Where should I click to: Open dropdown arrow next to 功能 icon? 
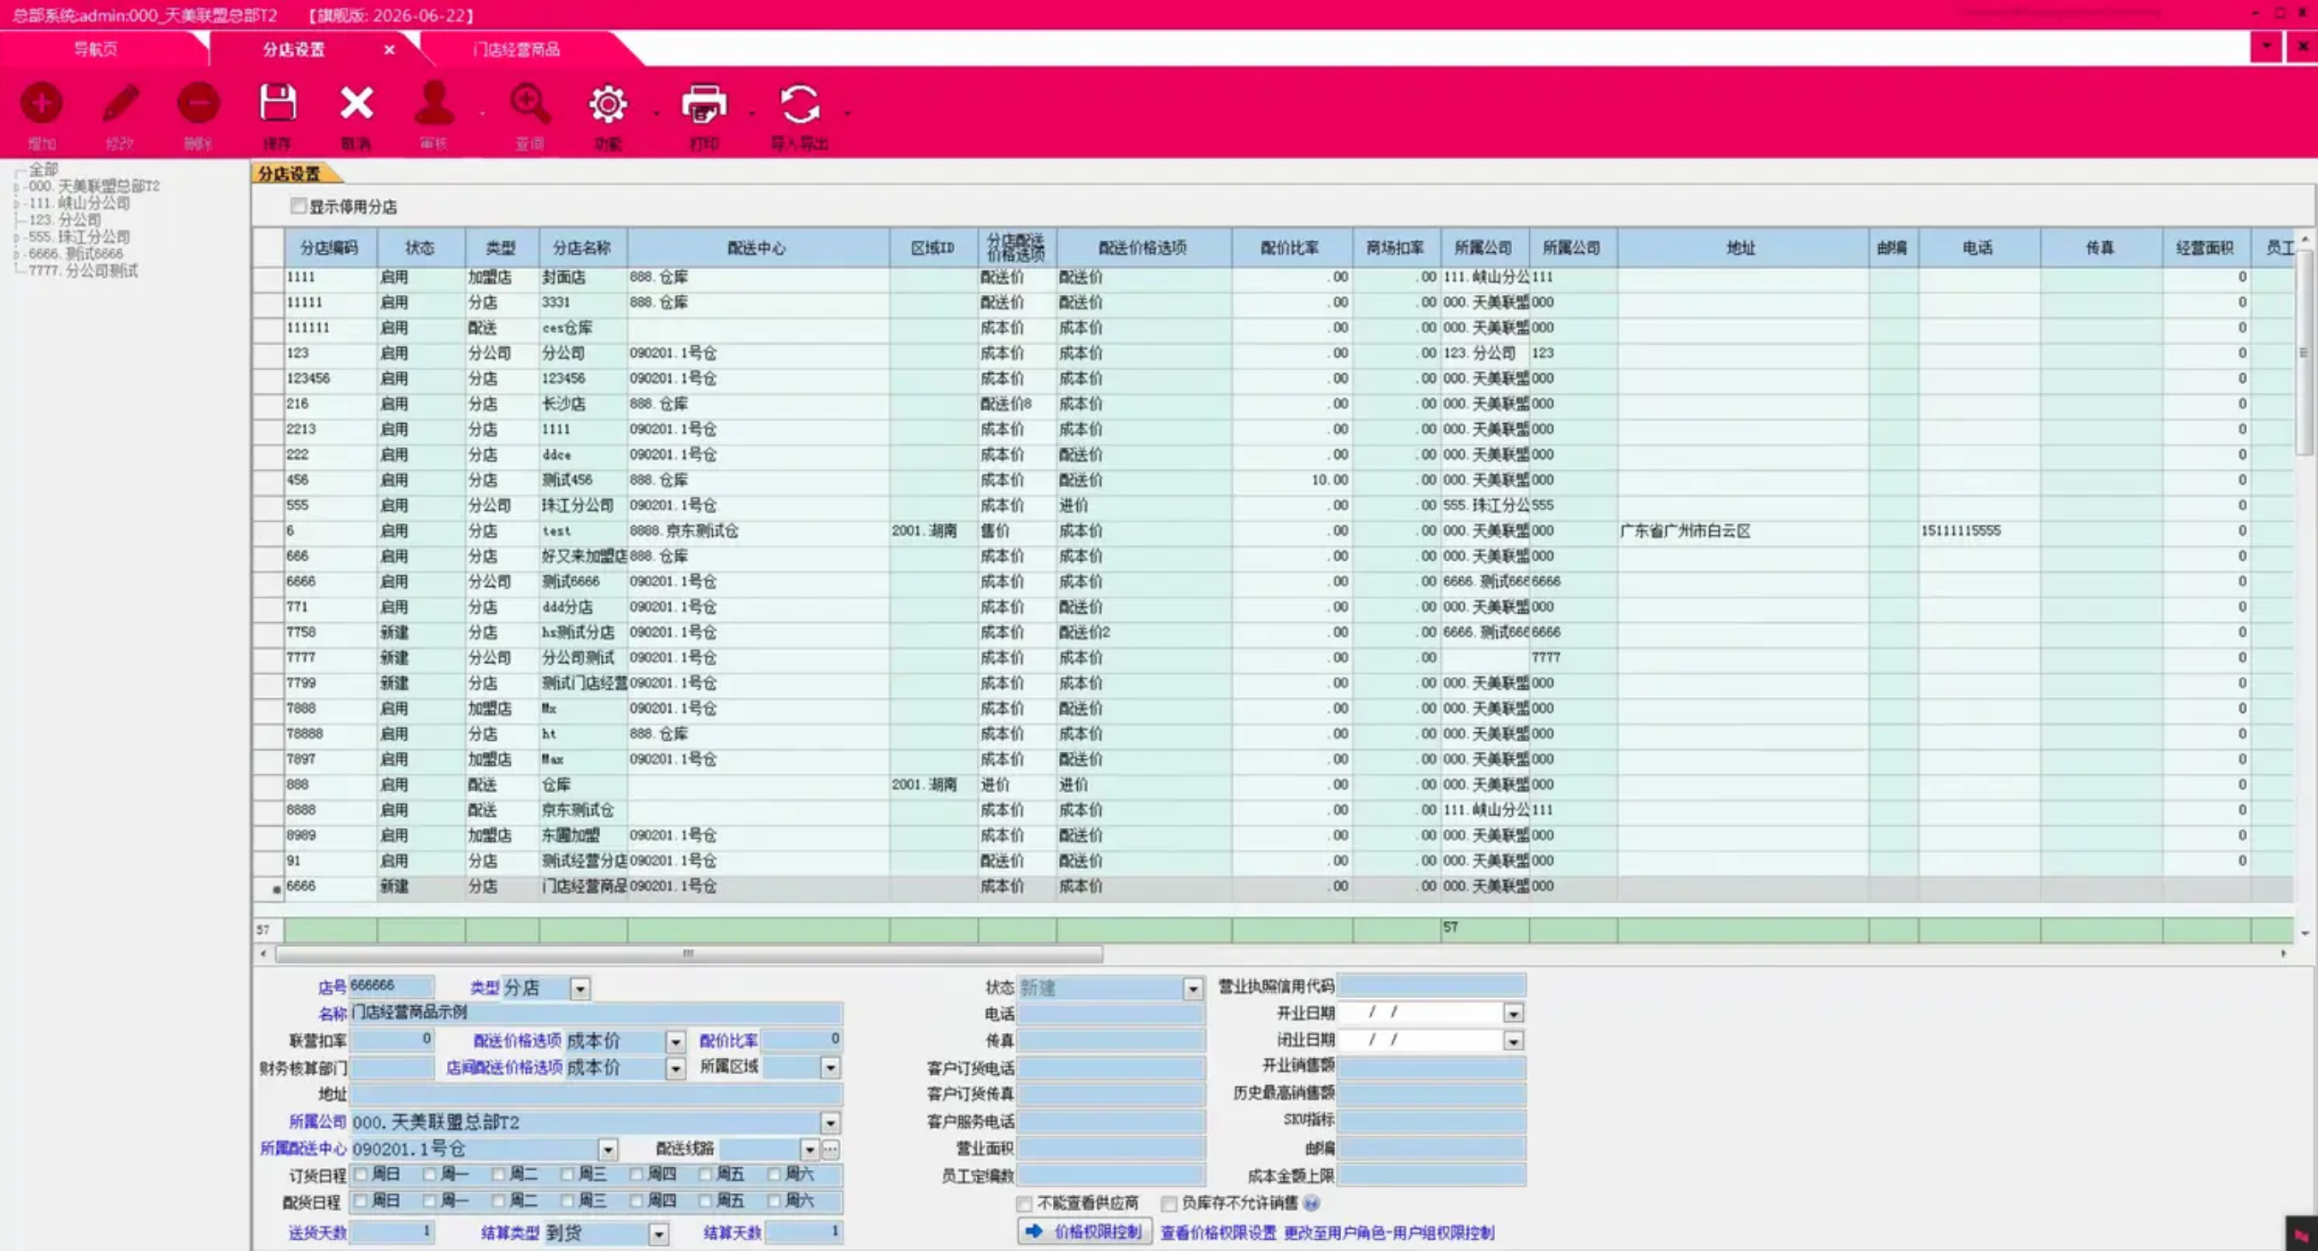pos(656,114)
